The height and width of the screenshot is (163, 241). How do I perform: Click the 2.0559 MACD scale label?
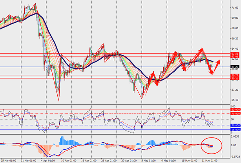236,137
